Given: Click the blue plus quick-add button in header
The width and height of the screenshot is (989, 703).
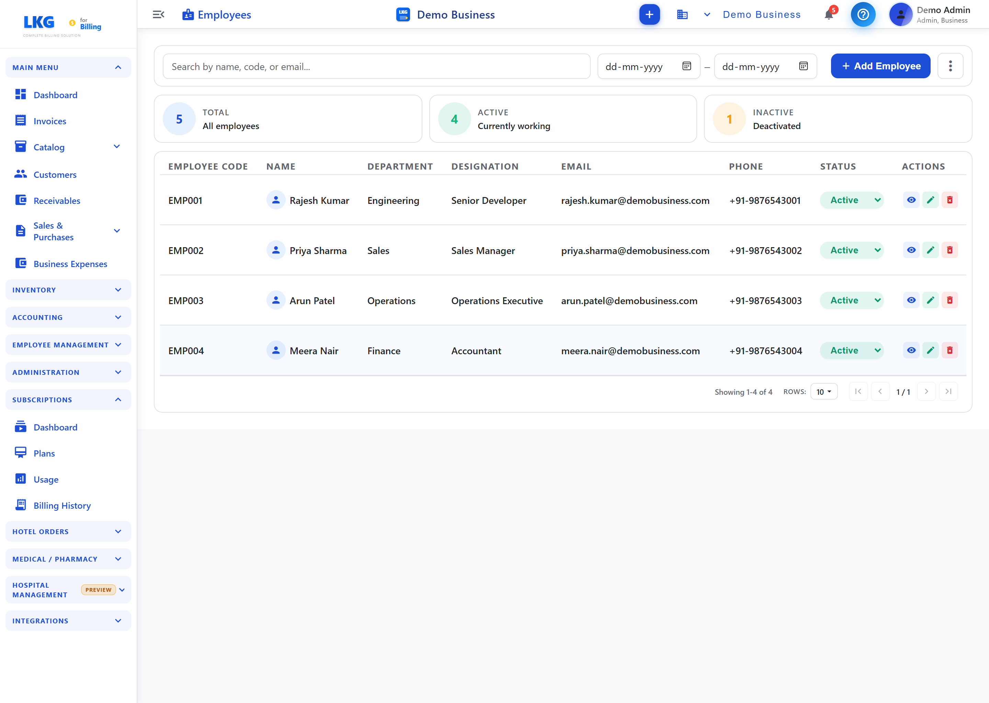Looking at the screenshot, I should point(649,14).
